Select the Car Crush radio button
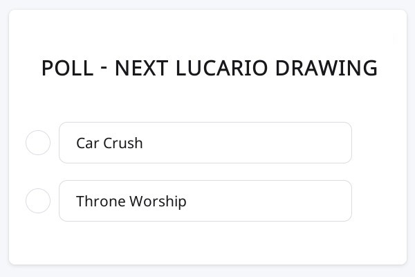 click(38, 143)
